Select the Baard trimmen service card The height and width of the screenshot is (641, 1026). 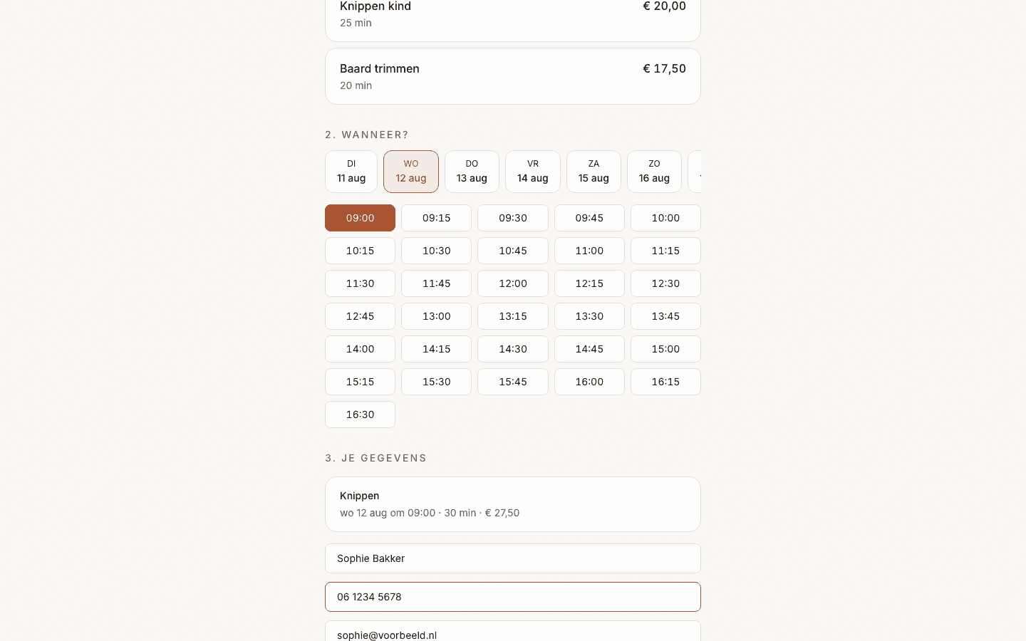(x=513, y=76)
